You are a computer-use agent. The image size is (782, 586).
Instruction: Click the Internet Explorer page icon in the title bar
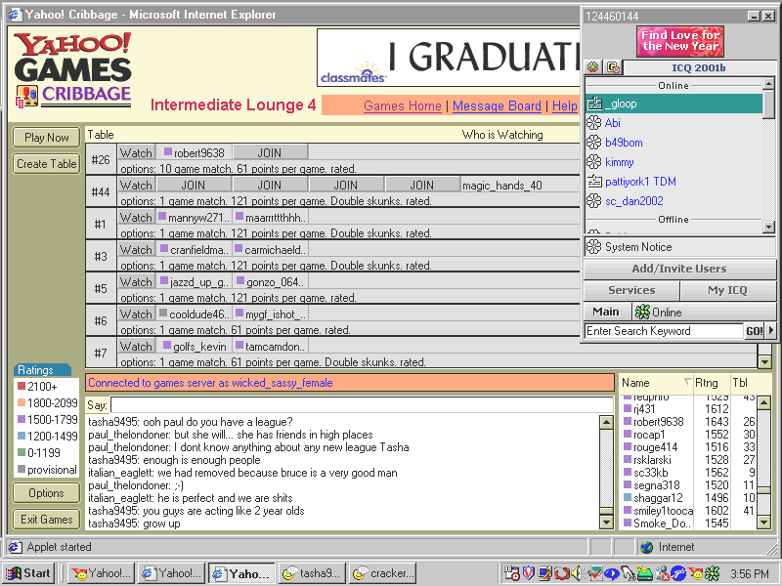tap(15, 15)
